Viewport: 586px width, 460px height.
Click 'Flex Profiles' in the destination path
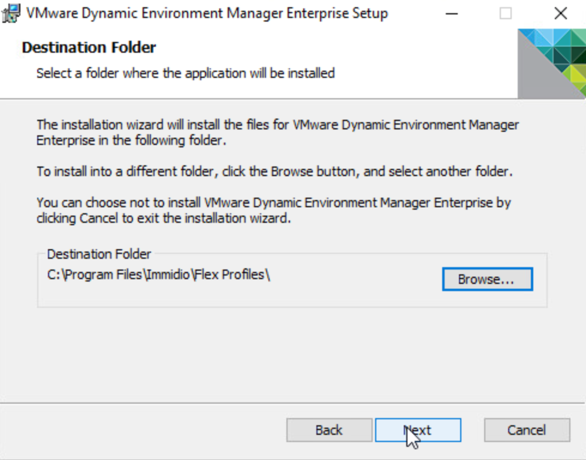click(x=232, y=275)
